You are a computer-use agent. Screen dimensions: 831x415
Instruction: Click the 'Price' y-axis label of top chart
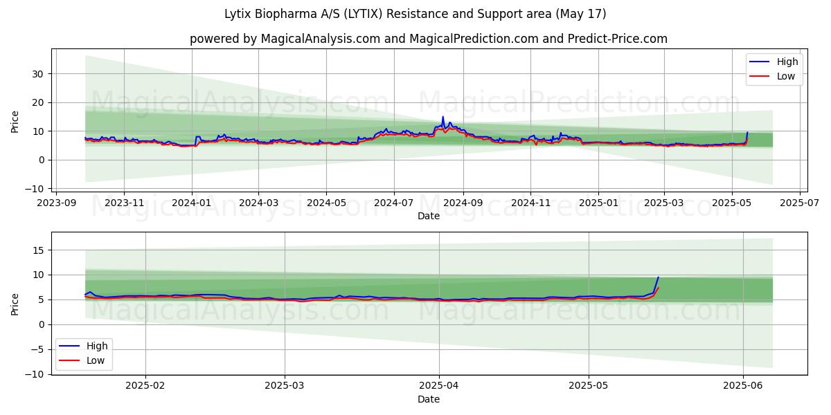coord(15,121)
